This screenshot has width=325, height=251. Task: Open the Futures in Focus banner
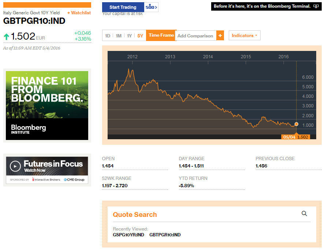(x=47, y=170)
